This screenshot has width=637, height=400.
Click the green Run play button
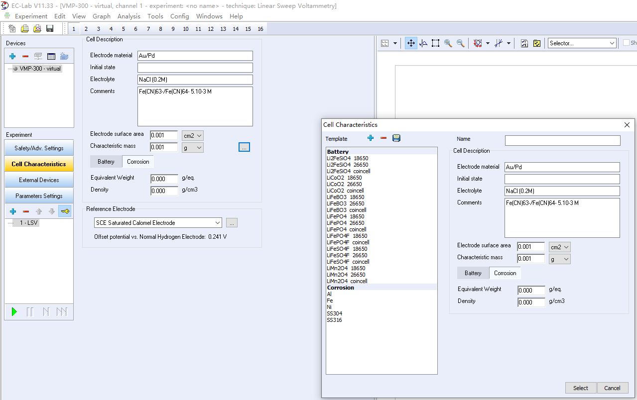tap(14, 312)
